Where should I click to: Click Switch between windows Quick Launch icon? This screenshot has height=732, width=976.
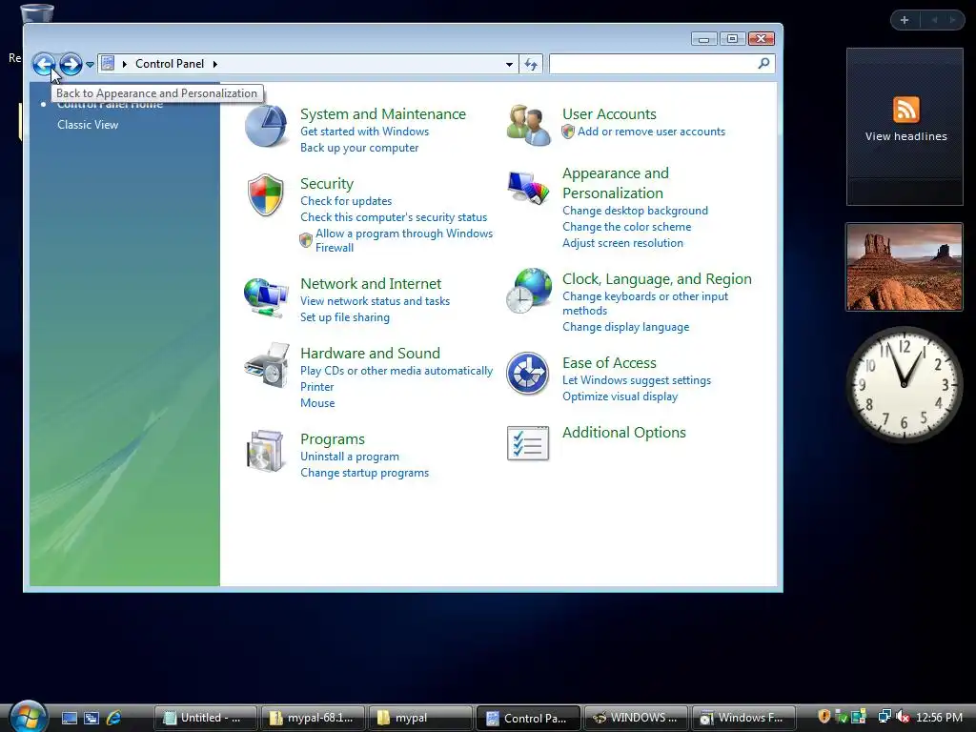click(x=91, y=718)
